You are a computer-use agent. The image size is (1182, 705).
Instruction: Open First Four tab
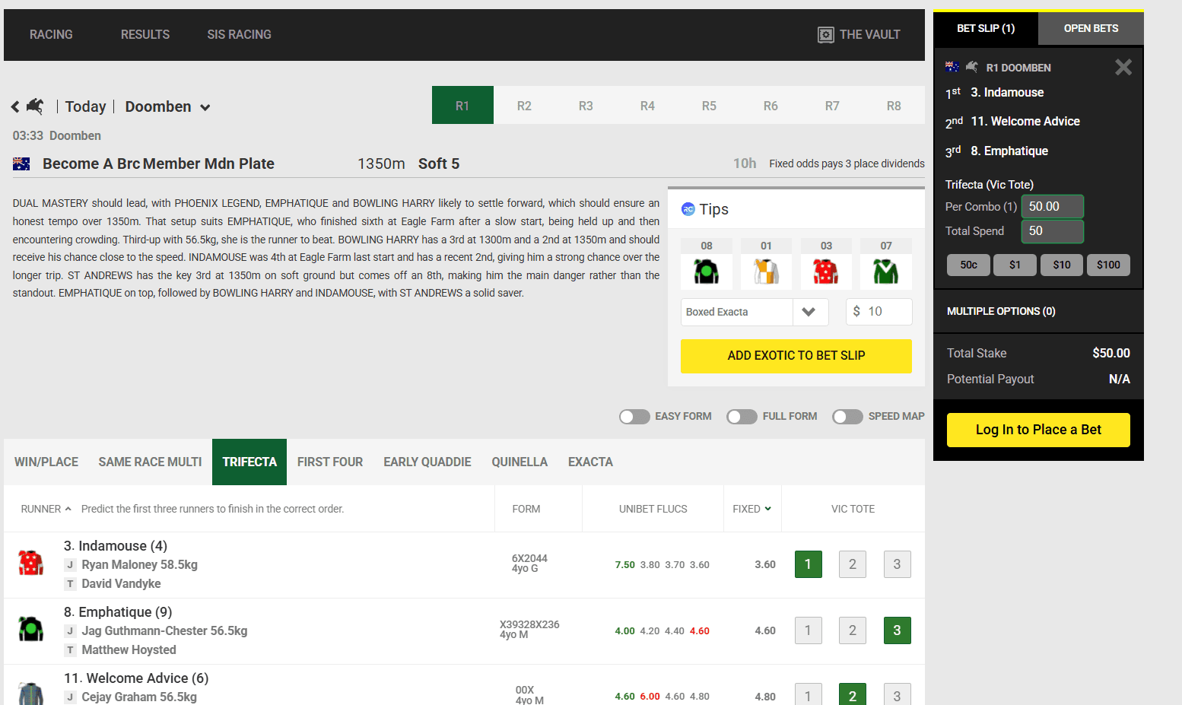[x=330, y=462]
